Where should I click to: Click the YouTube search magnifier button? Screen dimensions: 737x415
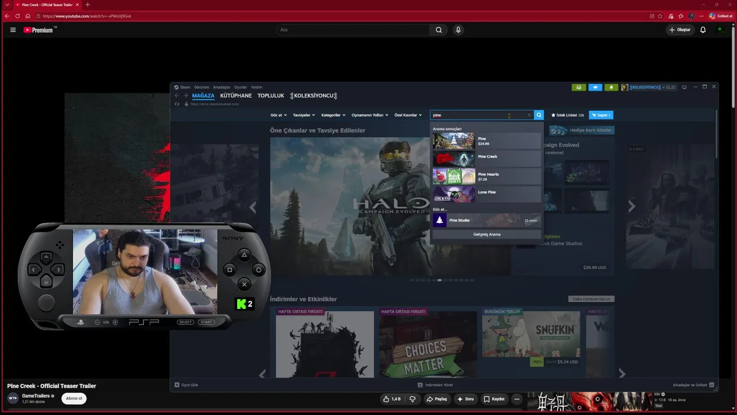(x=439, y=30)
